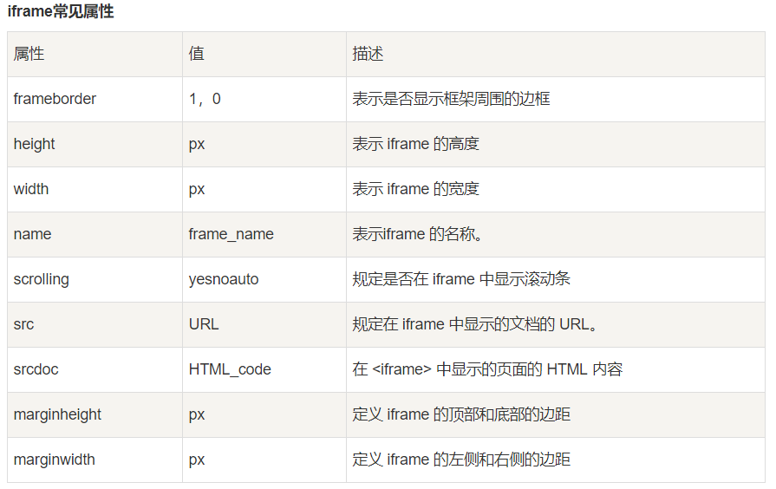Click the "描述" column header
Viewport: 776px width, 489px height.
pos(368,54)
